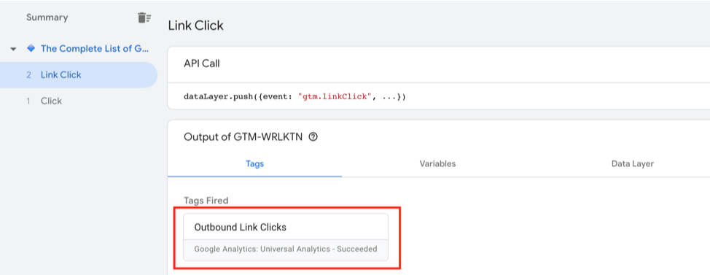The height and width of the screenshot is (275, 710).
Task: Click the Link Click page heading
Action: coord(195,26)
